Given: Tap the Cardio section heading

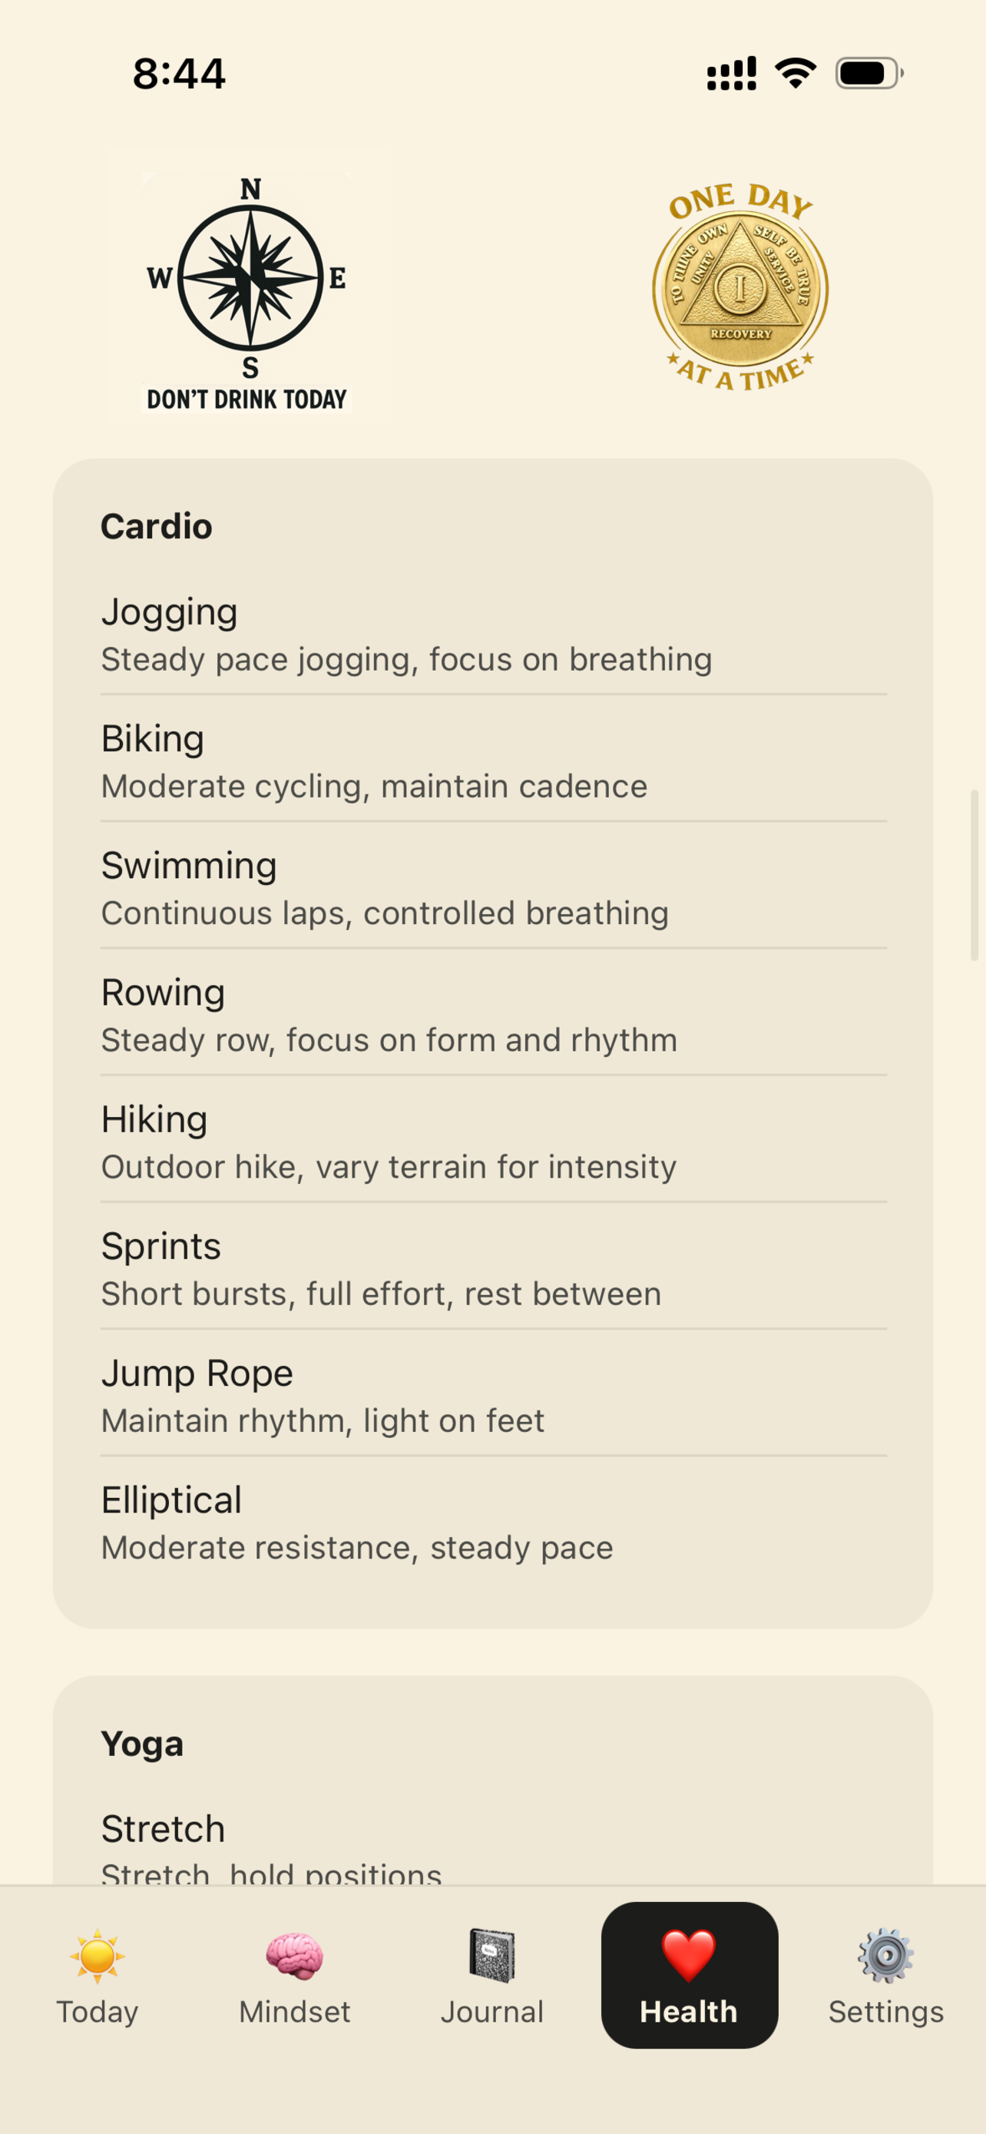Looking at the screenshot, I should 157,526.
